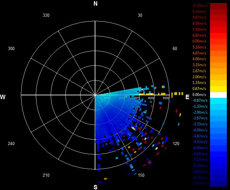This screenshot has height=190, width=230.
Task: Click the 7.33m/s legend label
Action: pos(199,29)
